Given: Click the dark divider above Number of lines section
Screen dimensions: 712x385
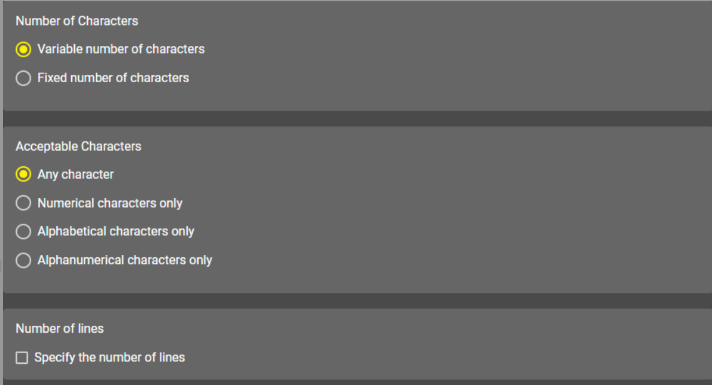Looking at the screenshot, I should coord(357,300).
